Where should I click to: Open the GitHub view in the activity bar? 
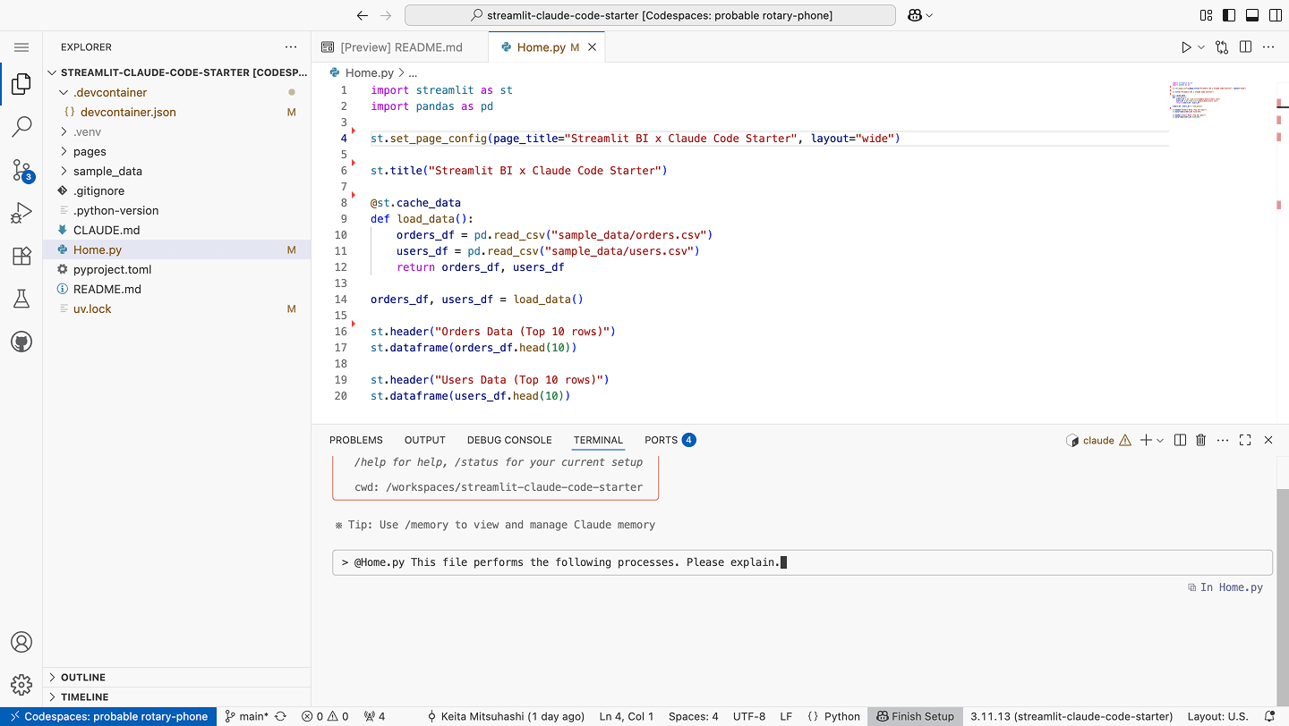[x=21, y=341]
